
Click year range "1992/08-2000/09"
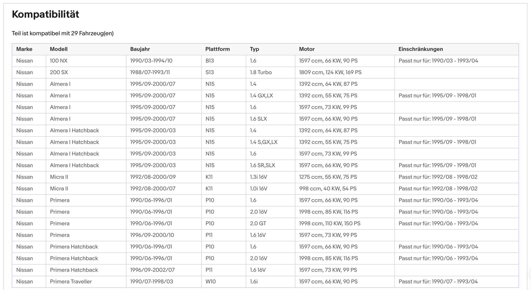153,177
